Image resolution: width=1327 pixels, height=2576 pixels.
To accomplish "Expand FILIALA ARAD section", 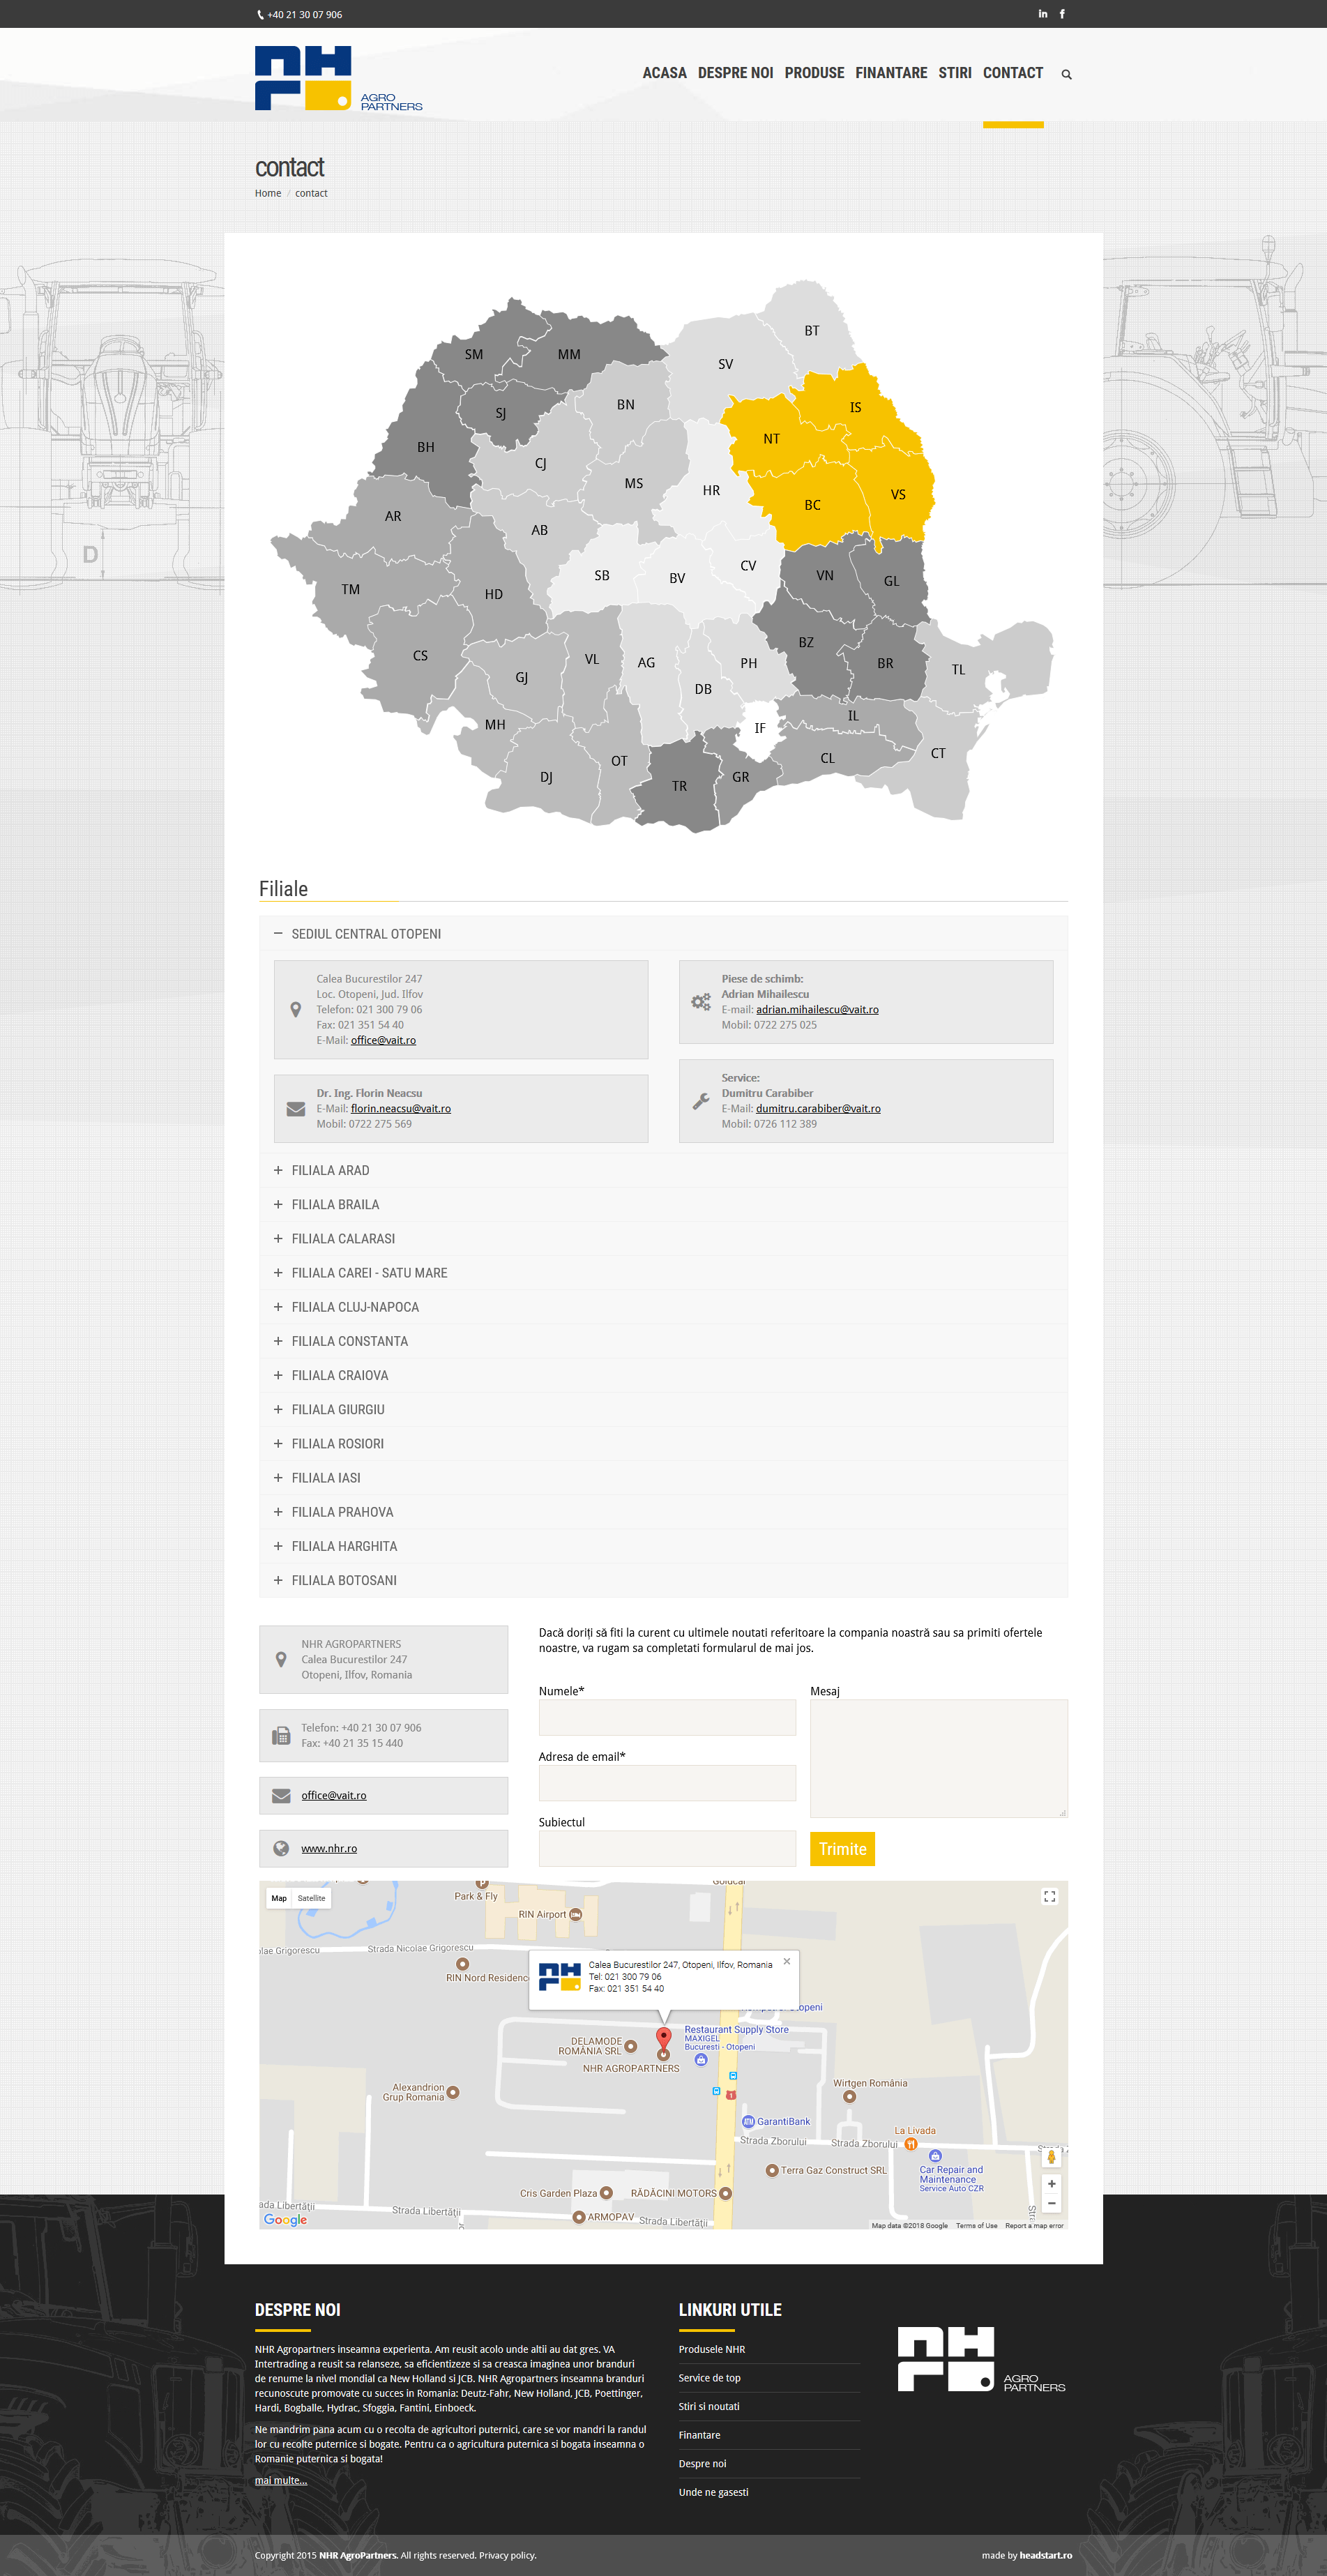I will 663,1170.
